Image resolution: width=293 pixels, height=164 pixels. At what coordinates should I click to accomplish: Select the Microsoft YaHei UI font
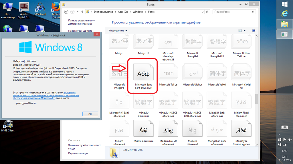click(x=241, y=72)
